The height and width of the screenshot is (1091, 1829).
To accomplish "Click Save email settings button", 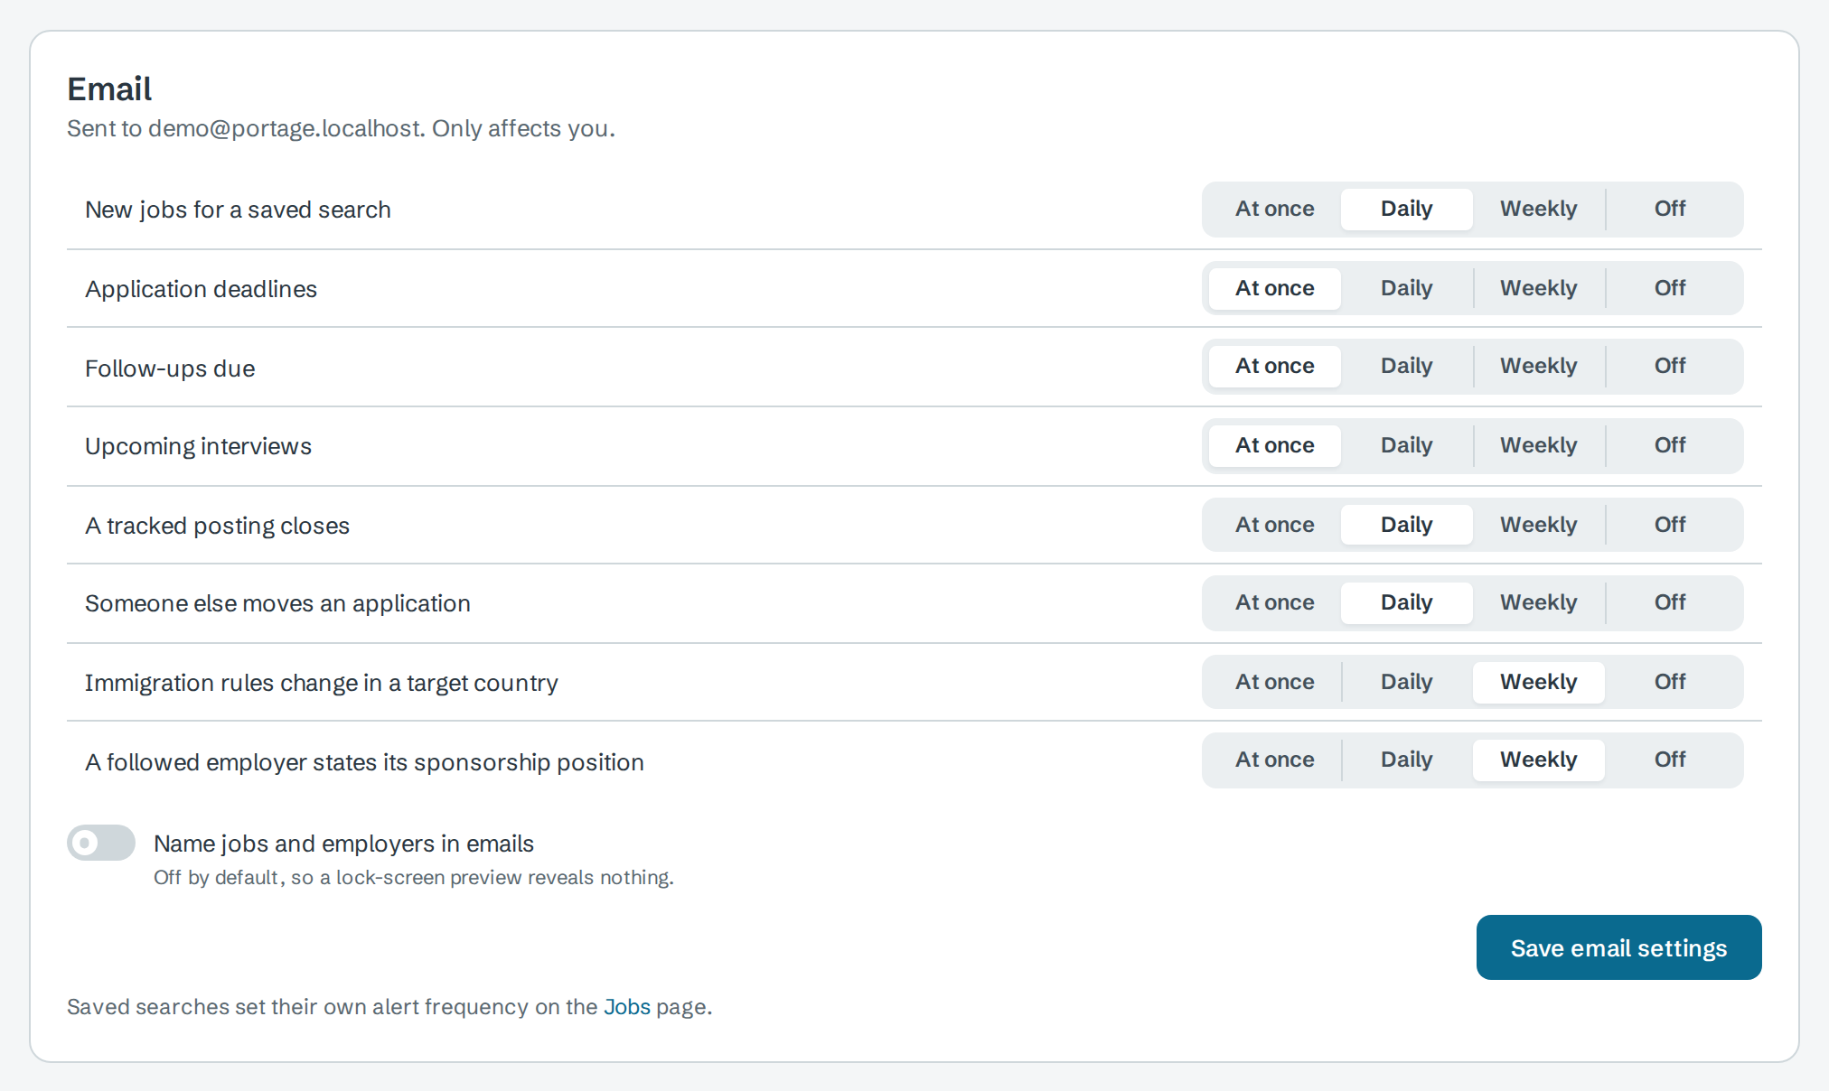I will point(1618,947).
